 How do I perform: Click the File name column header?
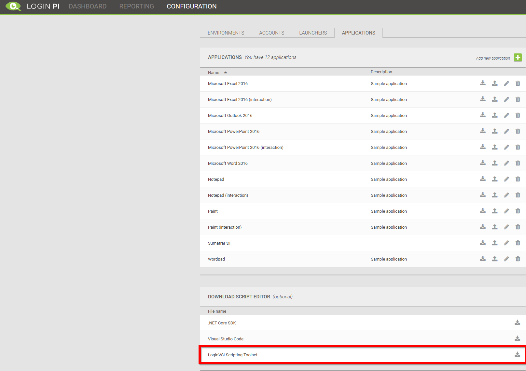click(x=217, y=311)
